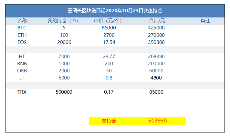Click OKB price 30
Screen dimensions: 230x137
pyautogui.click(x=109, y=71)
